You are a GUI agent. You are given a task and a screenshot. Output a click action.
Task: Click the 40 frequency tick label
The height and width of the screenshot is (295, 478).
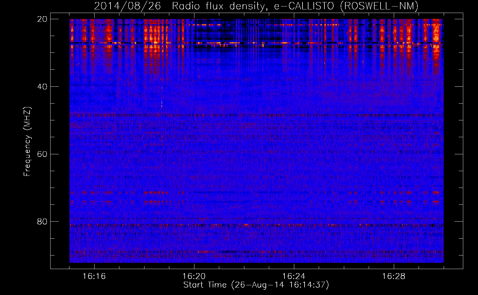click(x=42, y=87)
